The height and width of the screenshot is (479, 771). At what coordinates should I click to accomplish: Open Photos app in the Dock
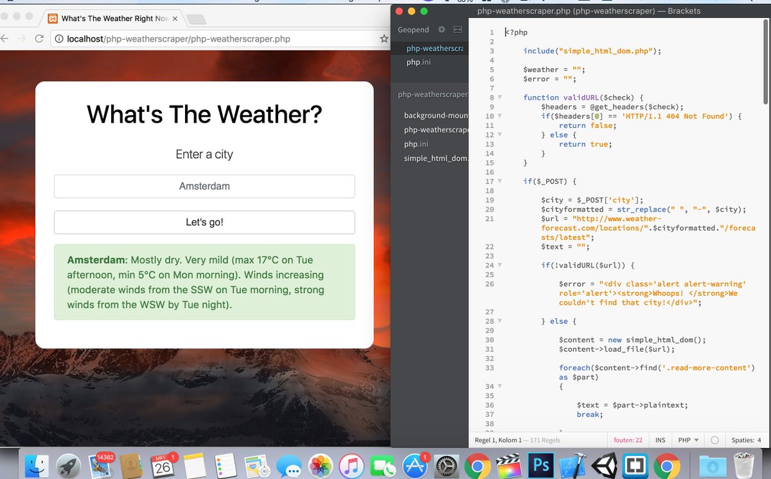(320, 465)
